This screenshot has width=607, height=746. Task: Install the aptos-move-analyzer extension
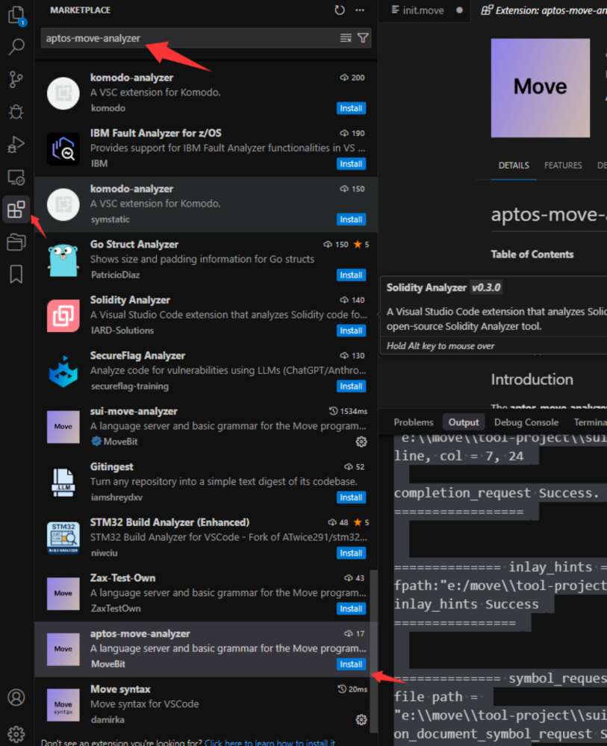click(x=351, y=665)
